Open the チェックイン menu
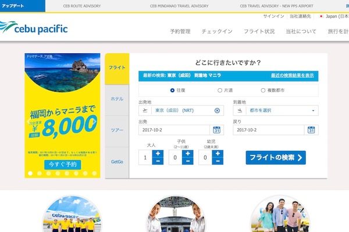Image resolution: width=349 pixels, height=232 pixels. (217, 31)
